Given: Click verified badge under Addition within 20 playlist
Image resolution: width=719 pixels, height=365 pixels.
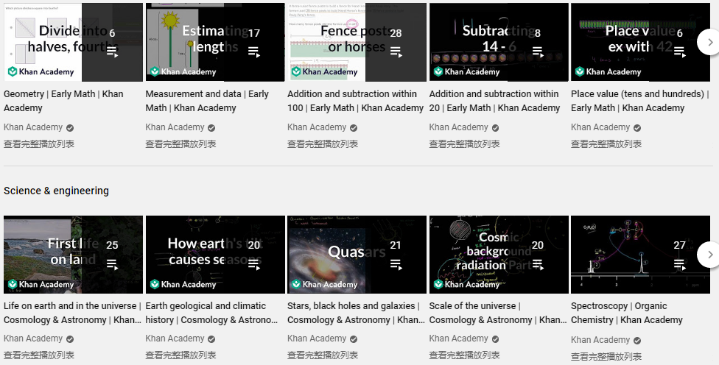Looking at the screenshot, I should point(495,128).
